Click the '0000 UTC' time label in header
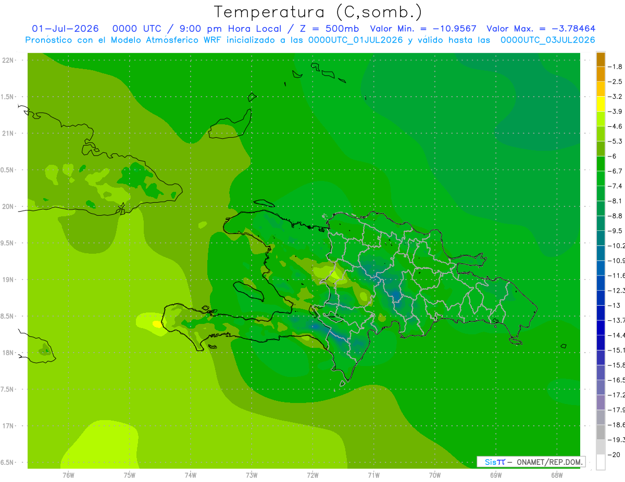The image size is (625, 482). [136, 29]
